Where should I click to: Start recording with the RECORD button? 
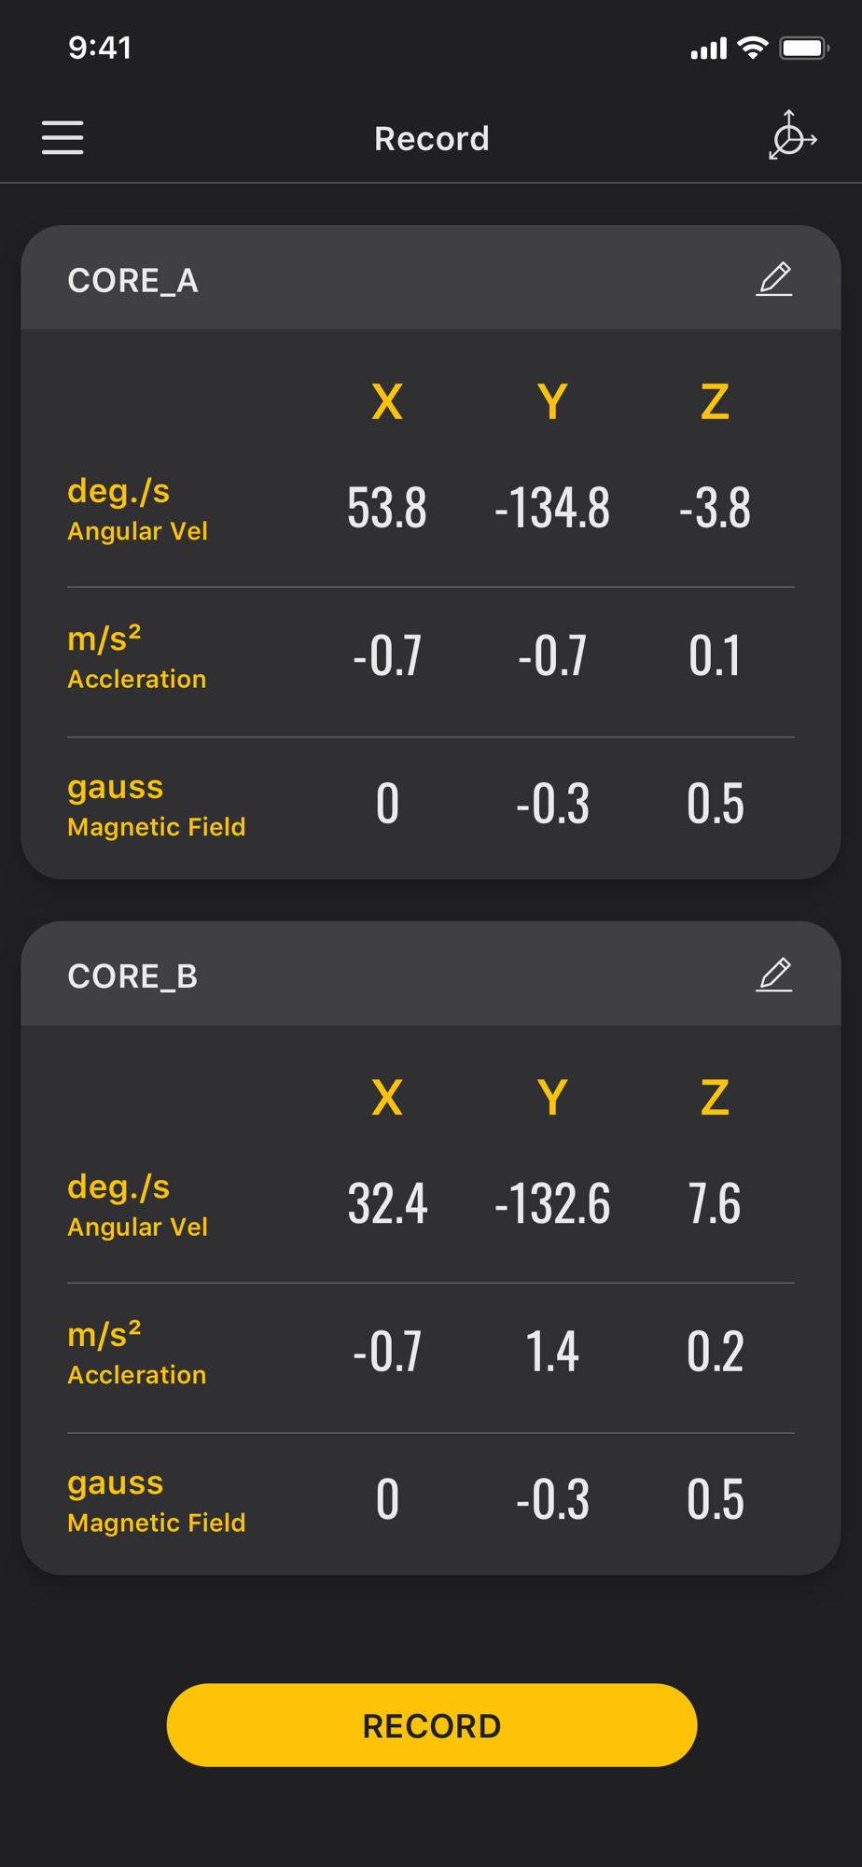432,1725
